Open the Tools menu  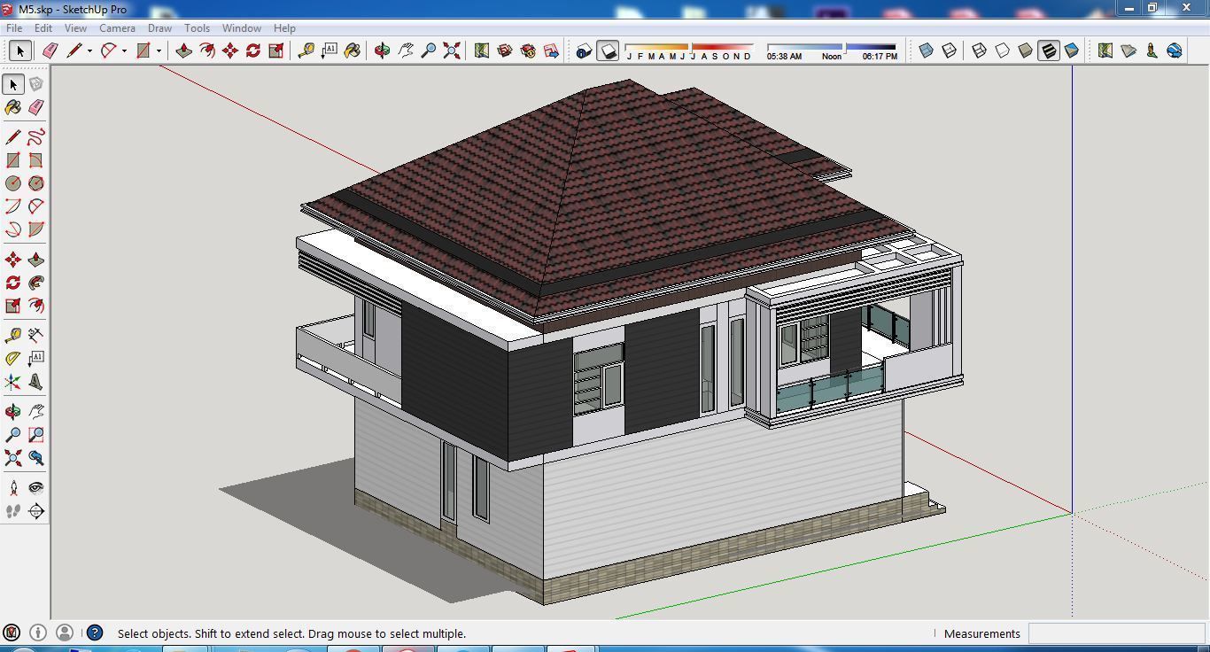click(197, 28)
